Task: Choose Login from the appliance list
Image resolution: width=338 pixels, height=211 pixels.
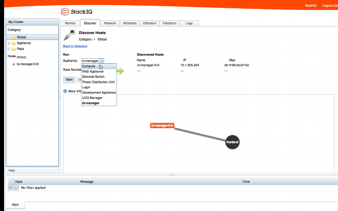Action: [x=99, y=87]
